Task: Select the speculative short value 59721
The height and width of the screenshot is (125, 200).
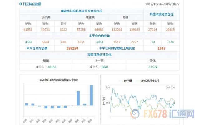Action: pos(46,30)
